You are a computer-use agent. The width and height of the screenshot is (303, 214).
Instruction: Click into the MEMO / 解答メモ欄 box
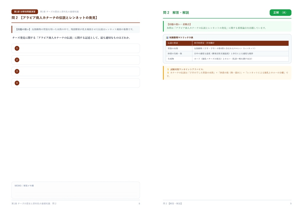[x=75, y=190]
